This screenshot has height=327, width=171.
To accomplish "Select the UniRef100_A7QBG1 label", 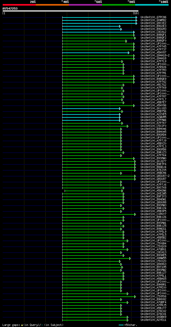I will pyautogui.click(x=153, y=249).
